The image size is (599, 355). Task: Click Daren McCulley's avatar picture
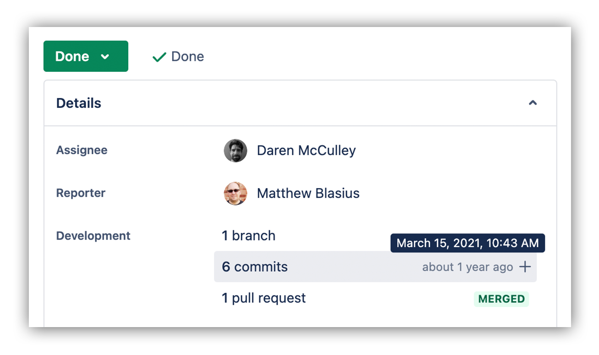pyautogui.click(x=235, y=151)
